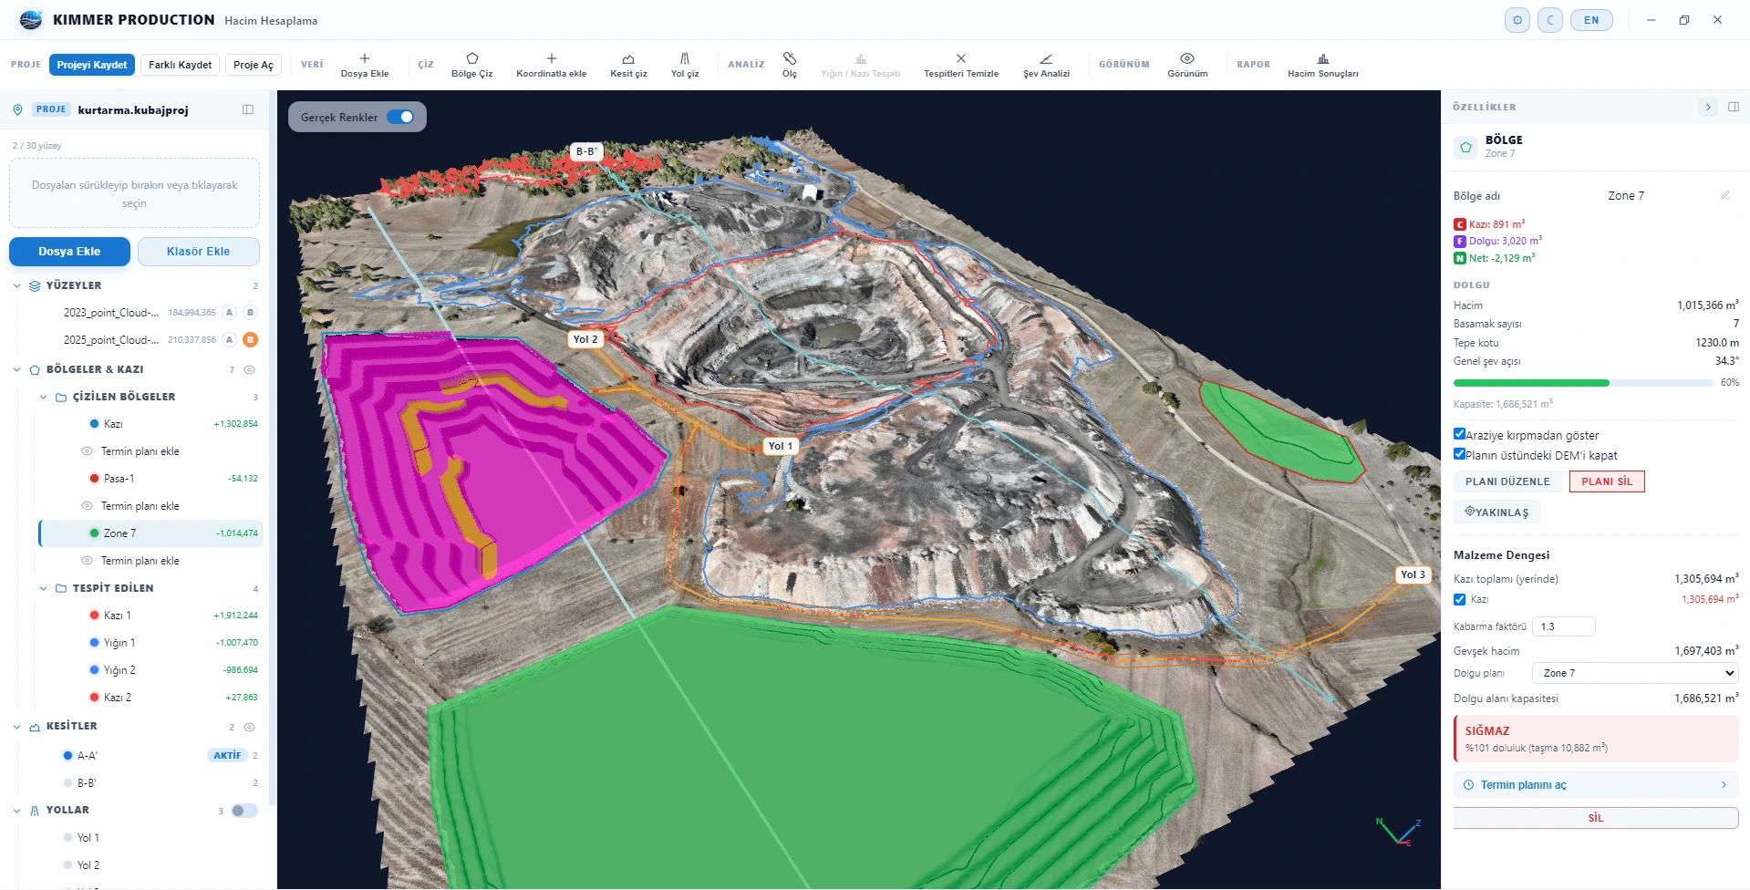Click the Klasör Ekle button

tap(199, 252)
